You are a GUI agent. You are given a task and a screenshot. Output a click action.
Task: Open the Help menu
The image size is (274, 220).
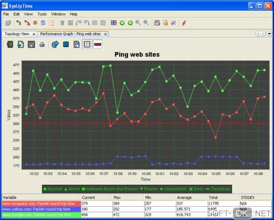pyautogui.click(x=74, y=14)
